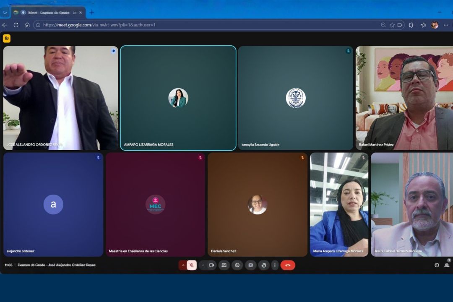The width and height of the screenshot is (453, 302).
Task: Toggle the camera on or off
Action: point(212,265)
